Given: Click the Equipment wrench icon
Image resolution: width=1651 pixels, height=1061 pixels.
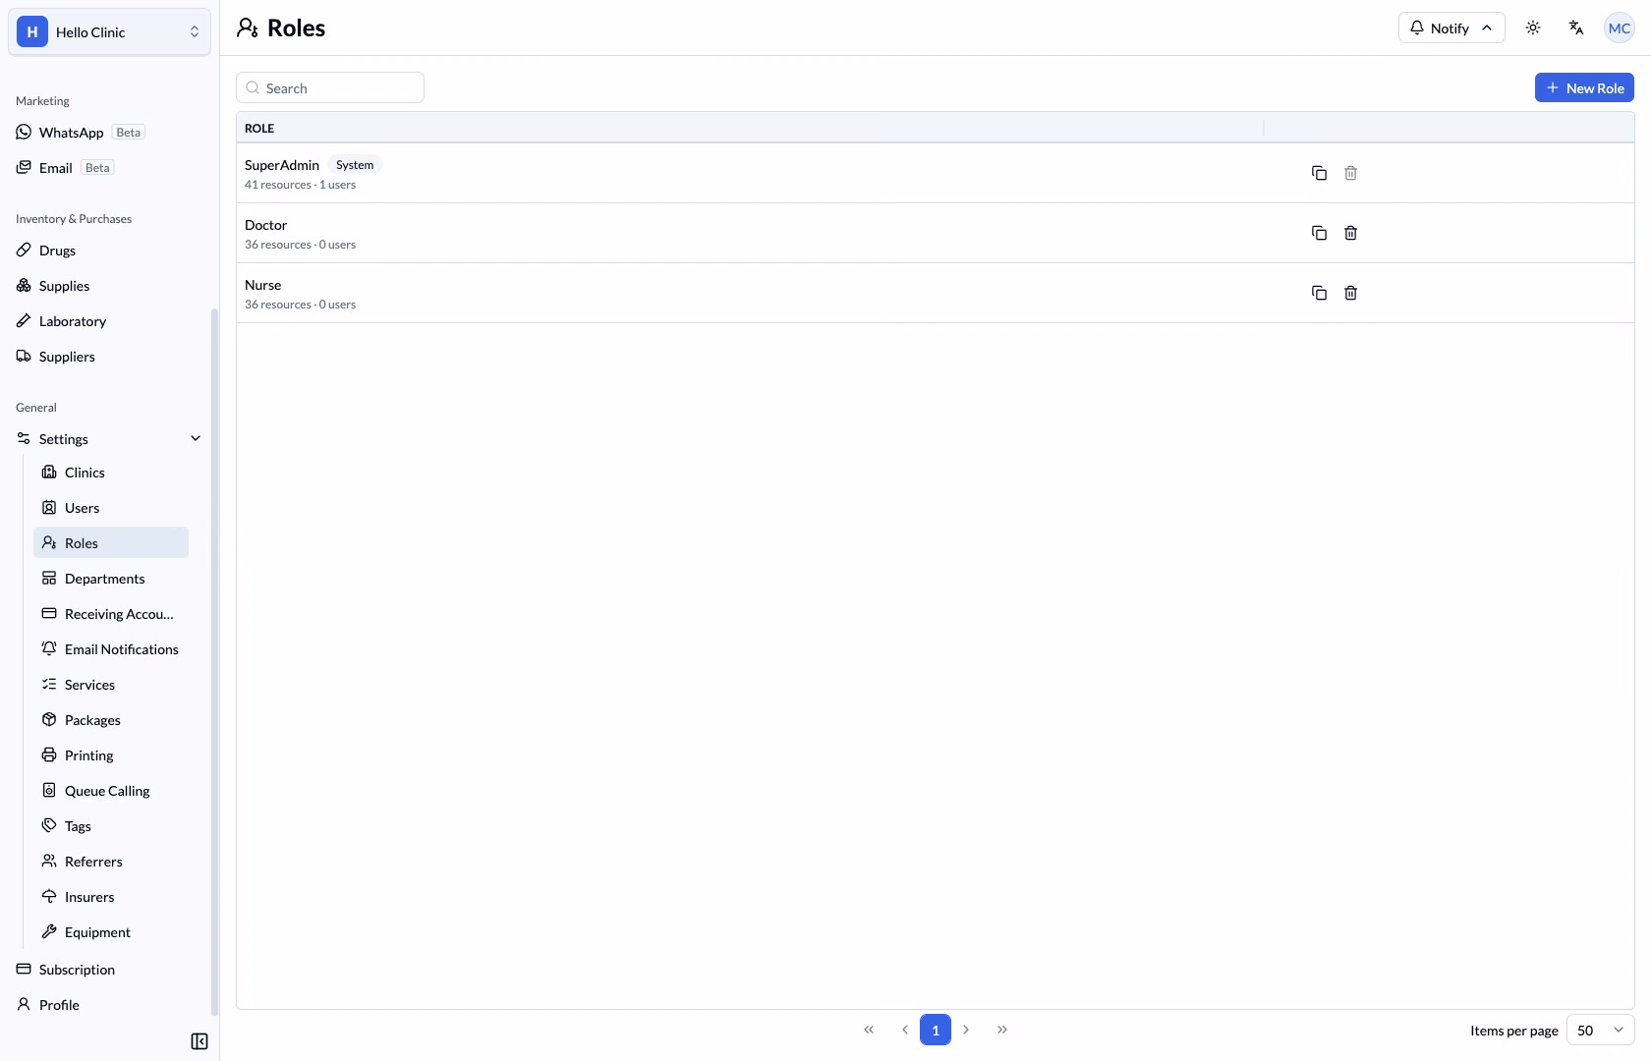Looking at the screenshot, I should [49, 931].
